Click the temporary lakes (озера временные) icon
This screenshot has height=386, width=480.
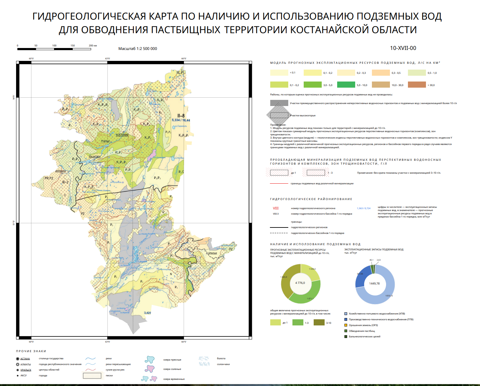(149, 379)
